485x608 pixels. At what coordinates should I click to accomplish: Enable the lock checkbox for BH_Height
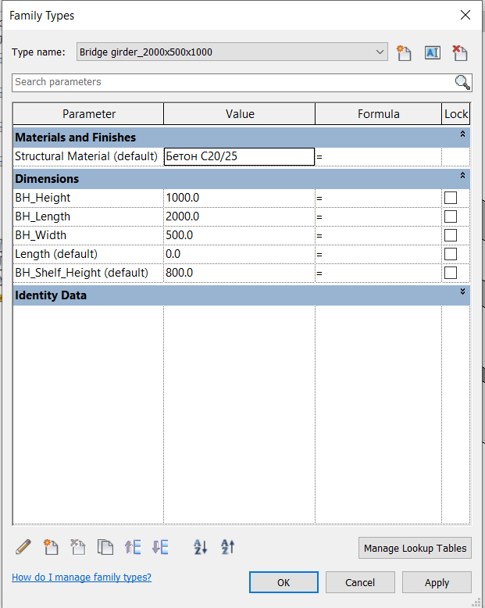[x=451, y=198]
